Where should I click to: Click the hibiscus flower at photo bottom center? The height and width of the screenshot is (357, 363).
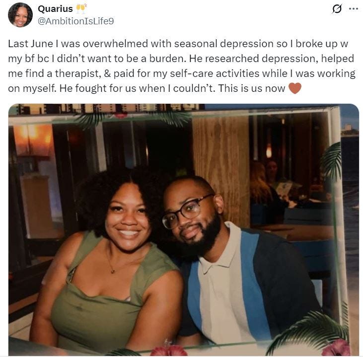169,350
